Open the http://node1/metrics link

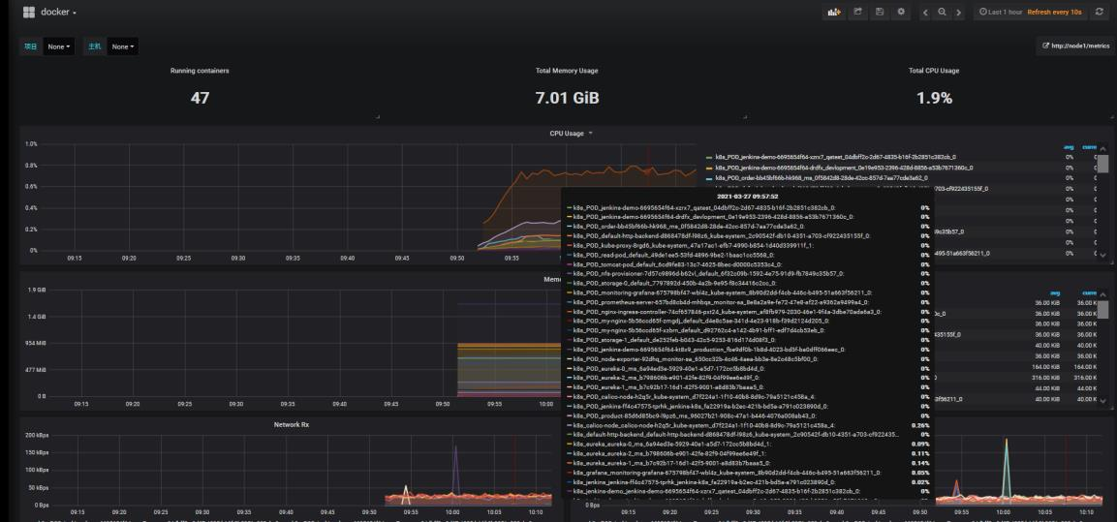click(x=1075, y=46)
